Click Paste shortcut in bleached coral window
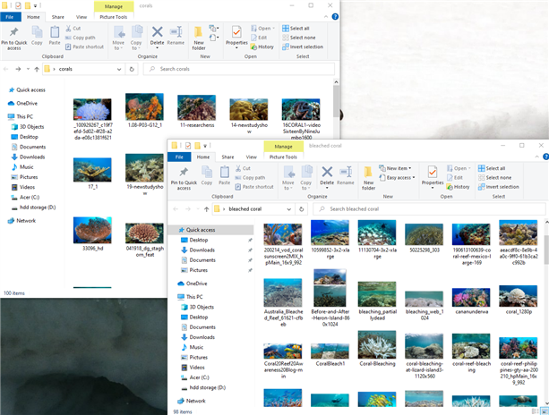Viewport: 549px width, 415px height. [x=254, y=187]
